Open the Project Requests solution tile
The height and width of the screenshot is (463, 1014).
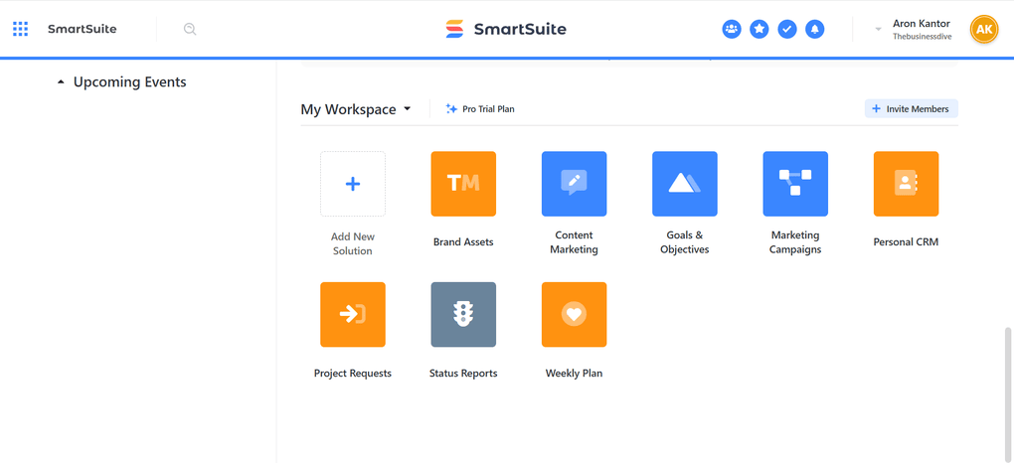353,314
